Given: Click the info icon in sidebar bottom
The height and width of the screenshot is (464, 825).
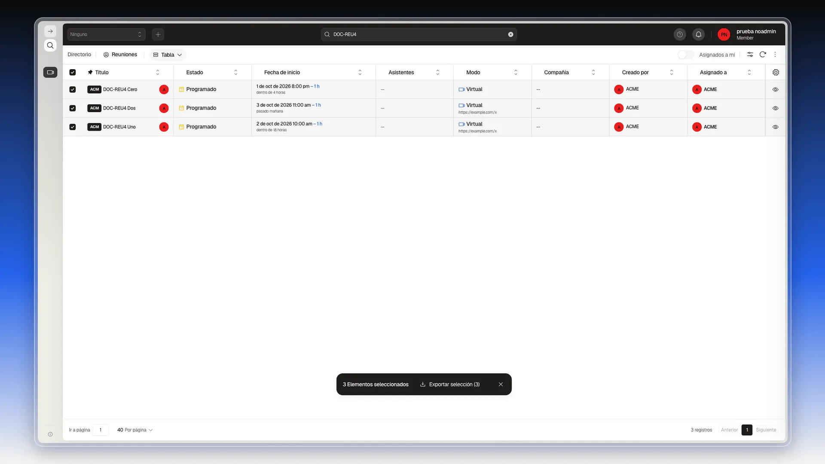Looking at the screenshot, I should (50, 434).
